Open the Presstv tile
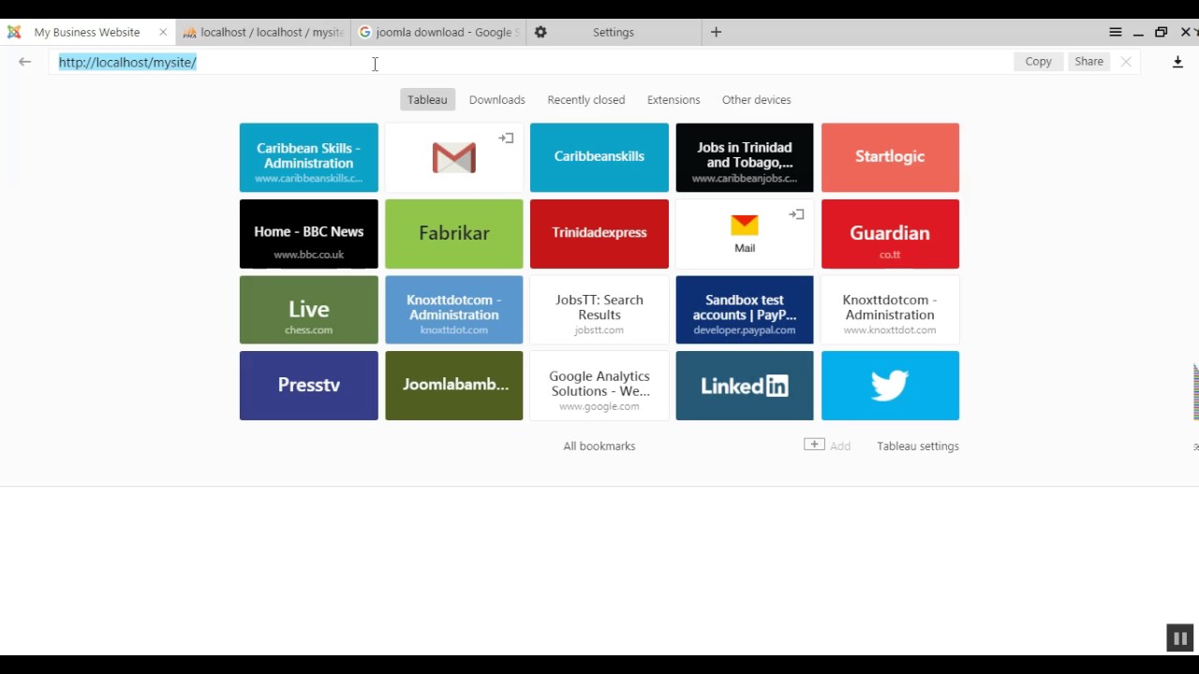 click(x=308, y=386)
